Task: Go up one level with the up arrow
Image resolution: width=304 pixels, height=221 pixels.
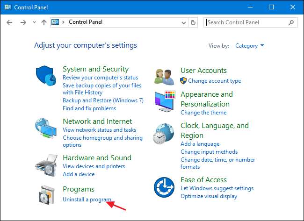Action: tap(43, 22)
